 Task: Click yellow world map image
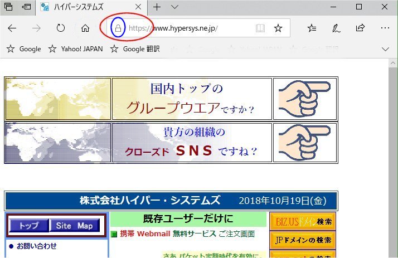(58, 99)
